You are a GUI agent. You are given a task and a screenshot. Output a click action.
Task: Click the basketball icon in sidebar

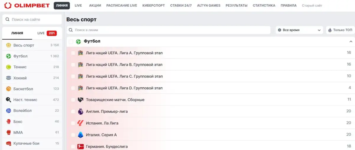click(x=9, y=89)
